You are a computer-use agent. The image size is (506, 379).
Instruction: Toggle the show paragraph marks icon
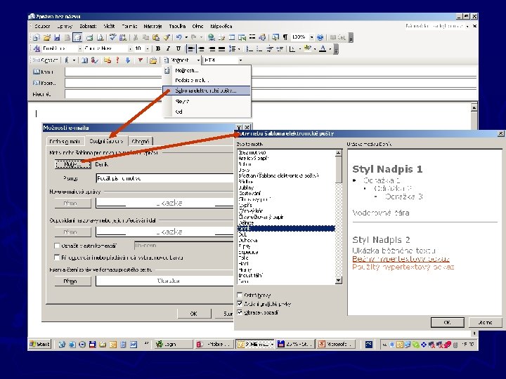click(285, 38)
